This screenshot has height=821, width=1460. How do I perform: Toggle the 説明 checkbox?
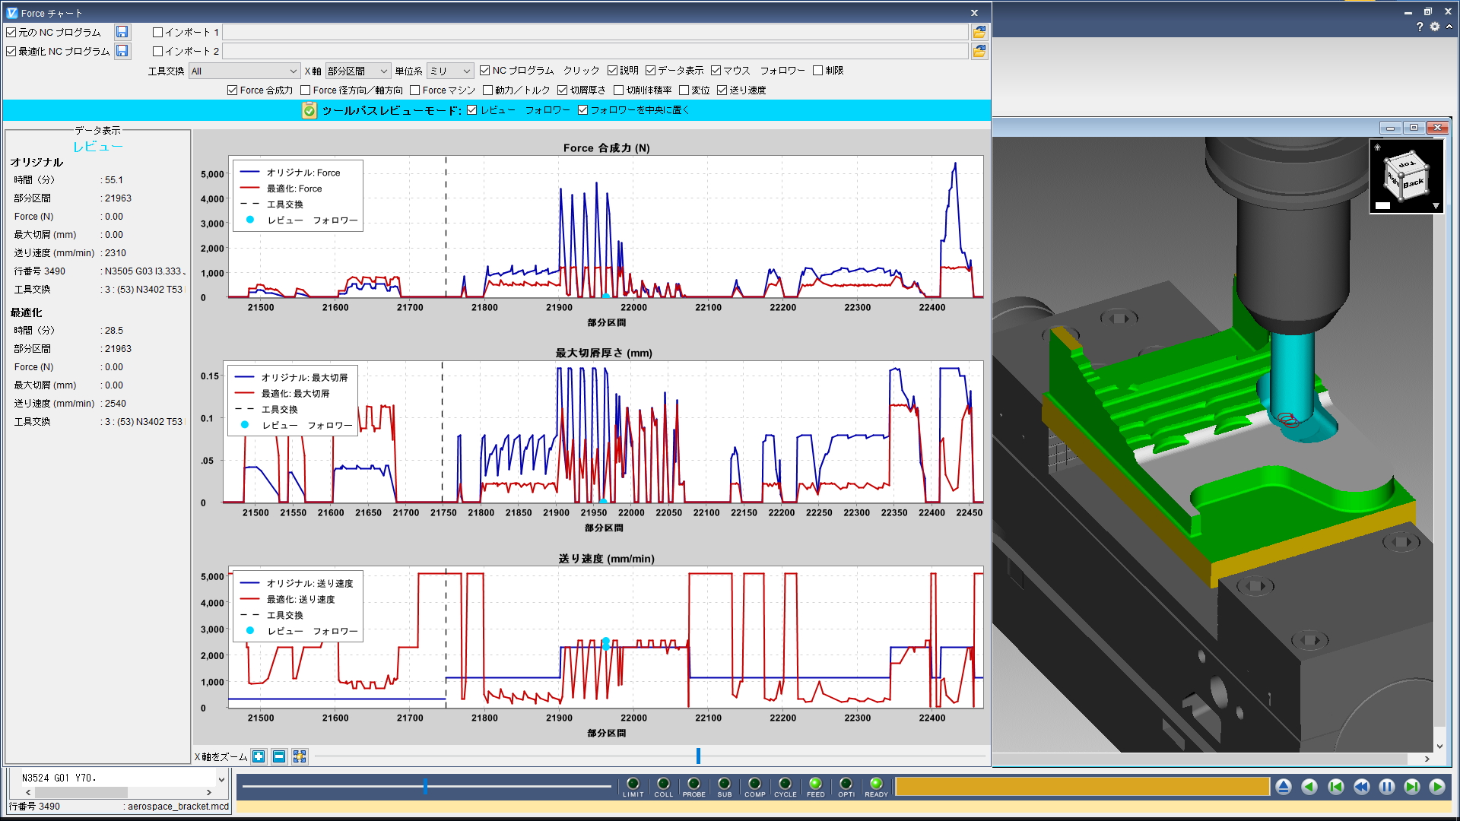[612, 70]
